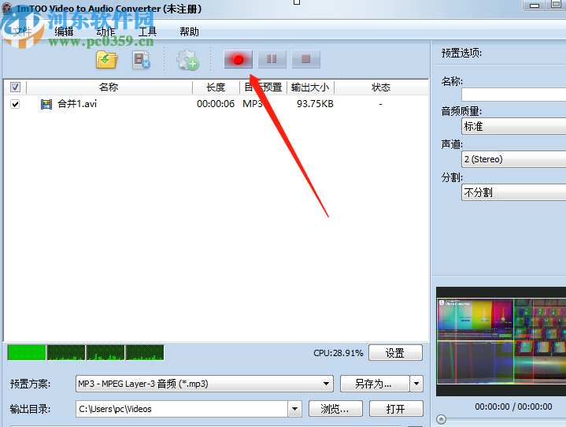
Task: Click the Add Profile gear icon
Action: click(187, 60)
